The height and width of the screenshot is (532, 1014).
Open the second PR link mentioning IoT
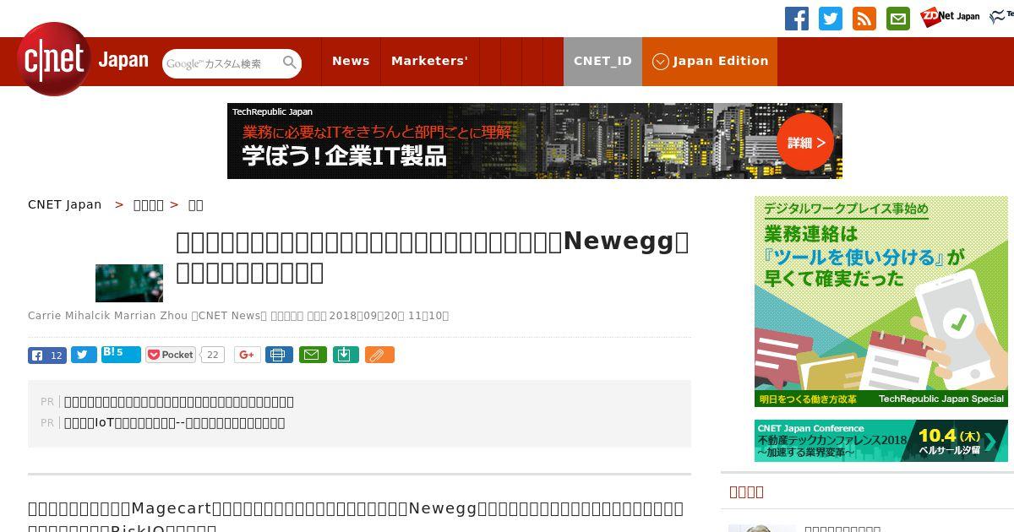174,422
